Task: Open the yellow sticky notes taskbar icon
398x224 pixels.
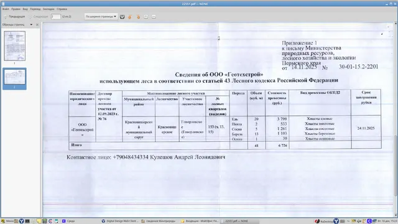Action: coord(39,222)
